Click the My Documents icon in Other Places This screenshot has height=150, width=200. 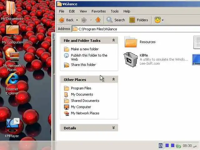pos(66,94)
